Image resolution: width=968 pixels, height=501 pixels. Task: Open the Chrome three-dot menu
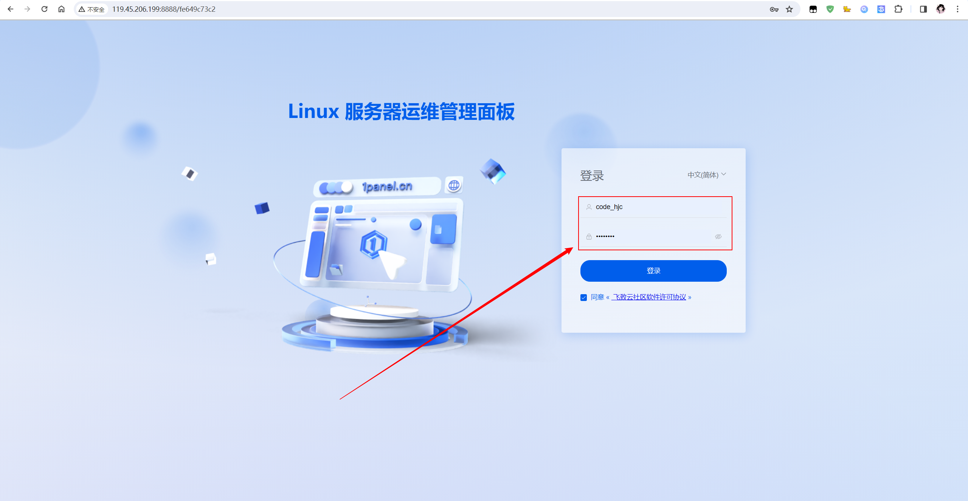pyautogui.click(x=957, y=9)
